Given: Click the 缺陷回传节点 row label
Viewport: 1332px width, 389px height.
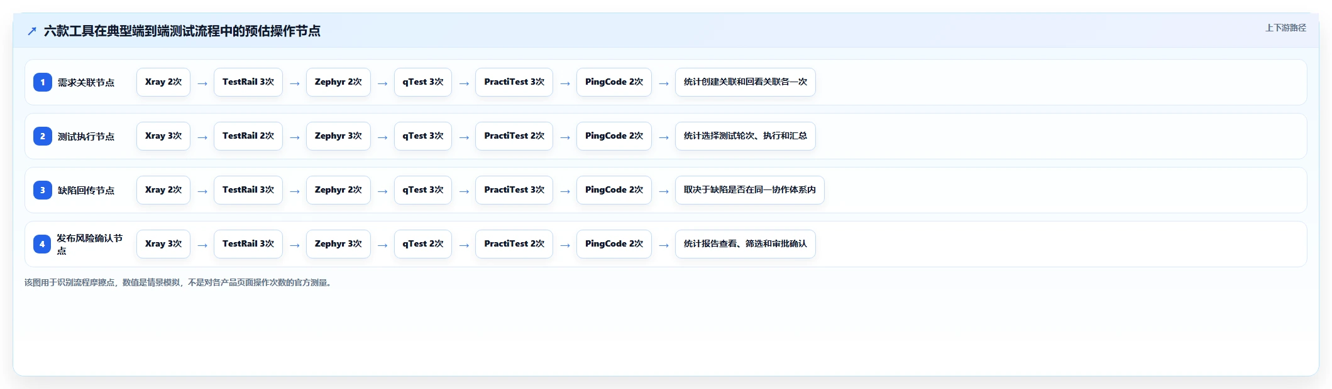Looking at the screenshot, I should (x=86, y=190).
